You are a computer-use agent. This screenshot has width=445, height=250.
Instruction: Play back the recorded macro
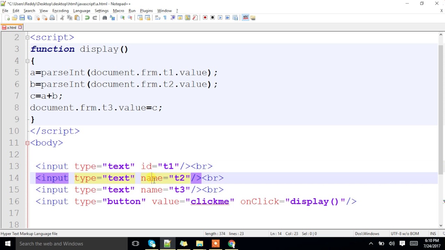click(220, 18)
